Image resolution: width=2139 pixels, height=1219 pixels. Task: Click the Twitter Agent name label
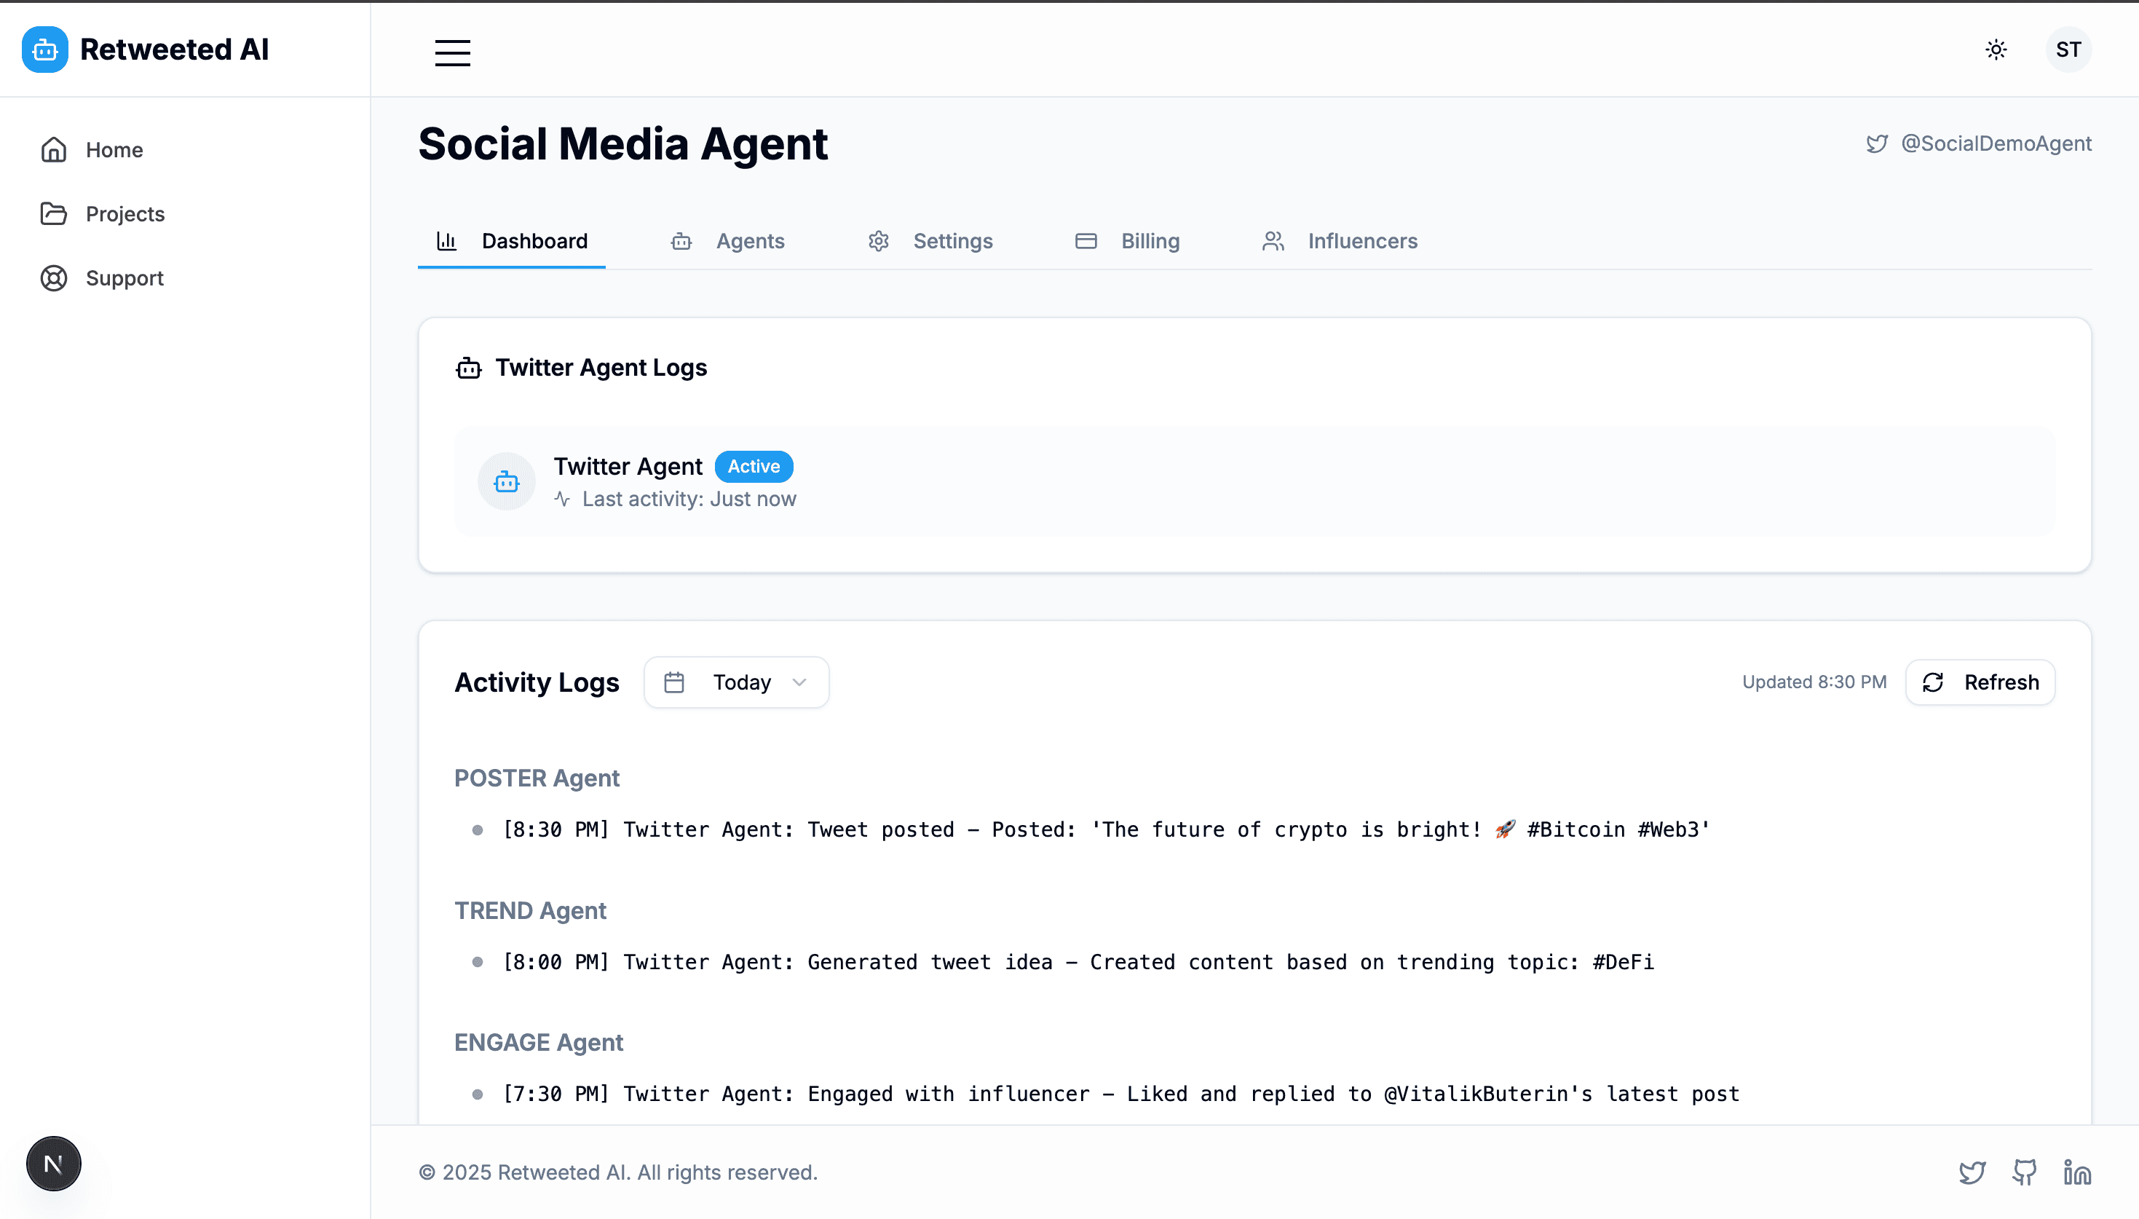628,466
